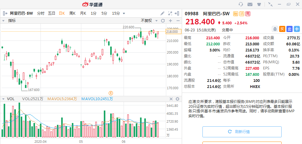
Task: Close the VOL indicator panel
Action: pyautogui.click(x=171, y=99)
